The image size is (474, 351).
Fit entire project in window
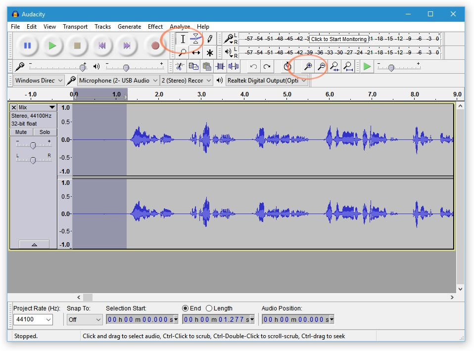click(x=348, y=66)
